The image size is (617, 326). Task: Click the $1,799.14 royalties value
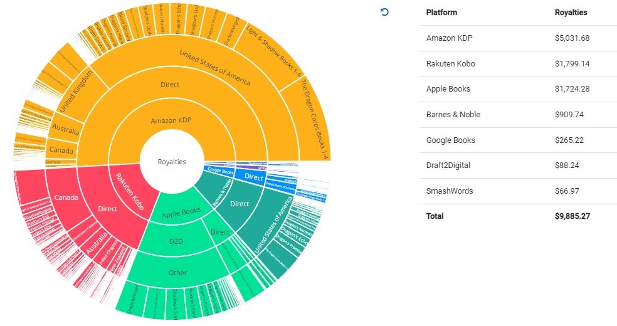click(572, 64)
